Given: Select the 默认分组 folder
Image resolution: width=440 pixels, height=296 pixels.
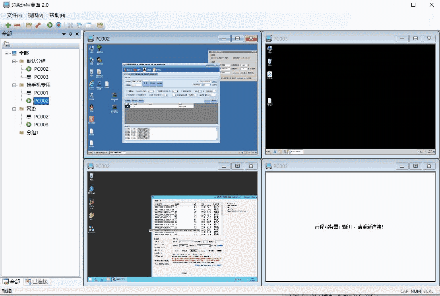Looking at the screenshot, I should [x=36, y=61].
